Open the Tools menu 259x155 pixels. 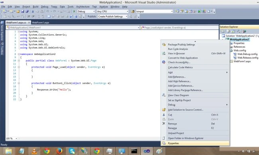pyautogui.click(x=71, y=7)
